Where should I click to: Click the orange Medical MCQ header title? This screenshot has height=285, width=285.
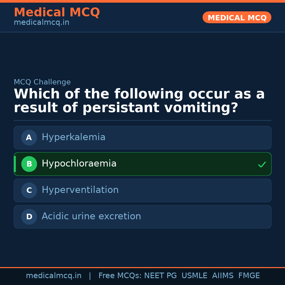pyautogui.click(x=57, y=12)
